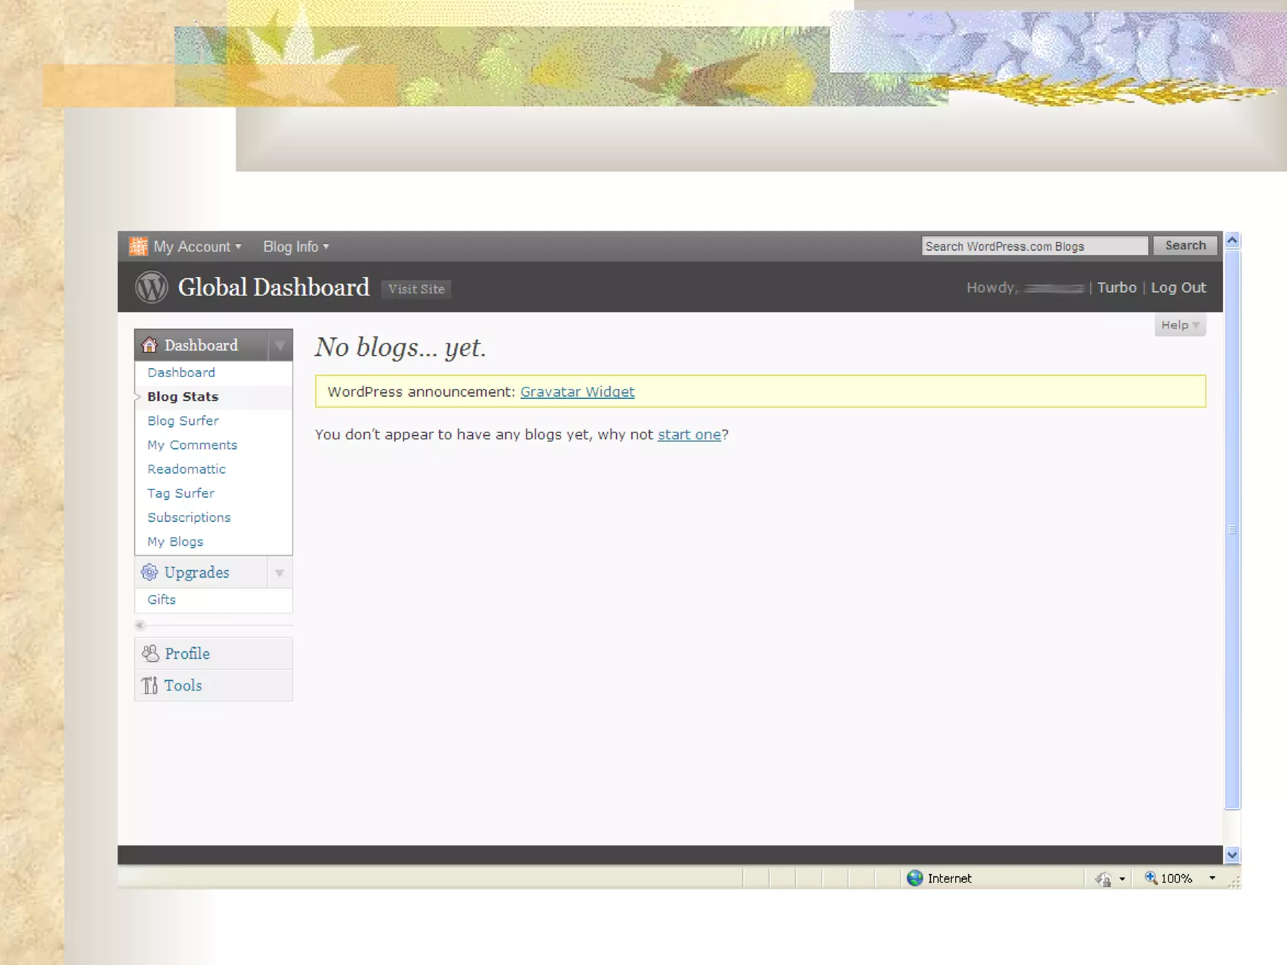Click the Tools wrench icon
The height and width of the screenshot is (965, 1287).
click(x=150, y=685)
